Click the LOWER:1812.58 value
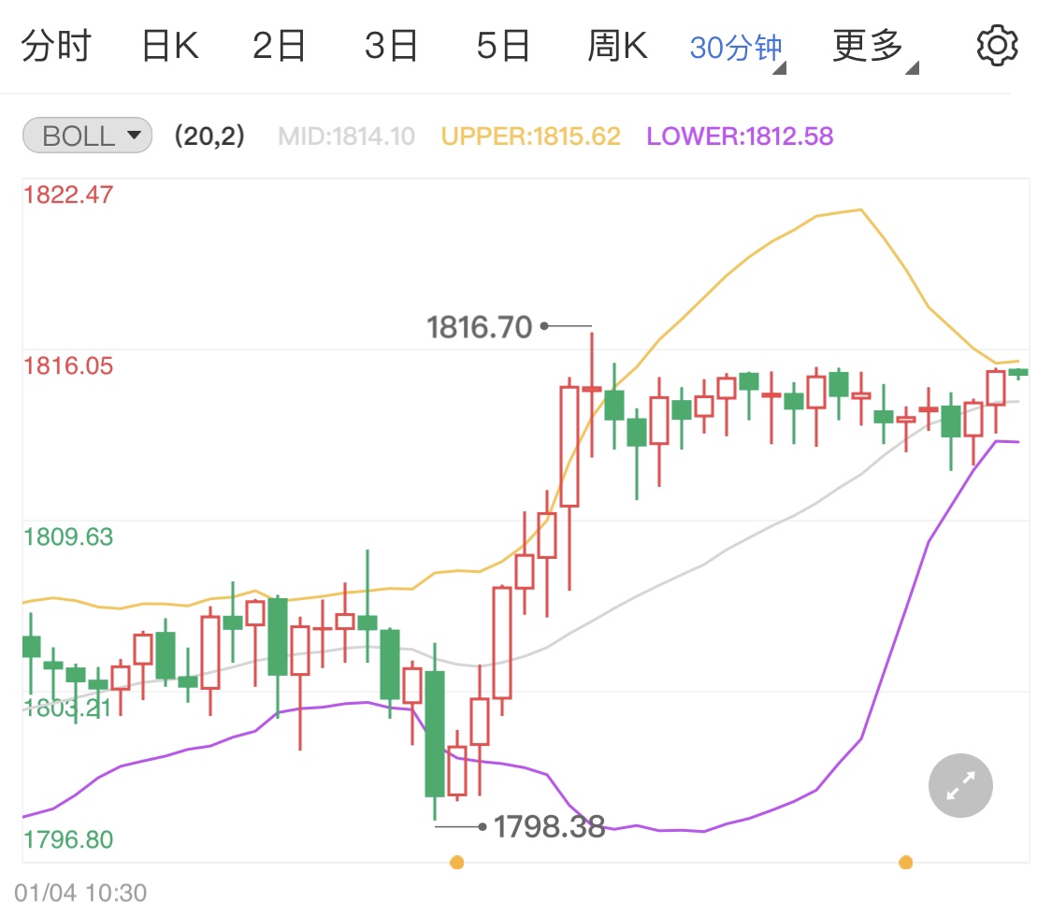This screenshot has height=916, width=1052. (x=740, y=136)
